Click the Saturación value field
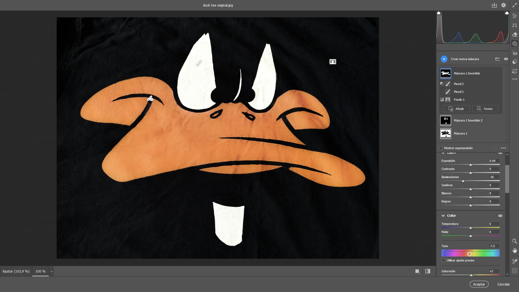 (x=494, y=271)
